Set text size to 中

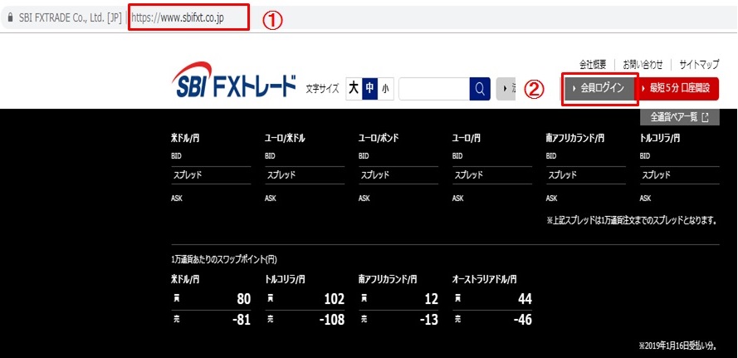pyautogui.click(x=369, y=89)
